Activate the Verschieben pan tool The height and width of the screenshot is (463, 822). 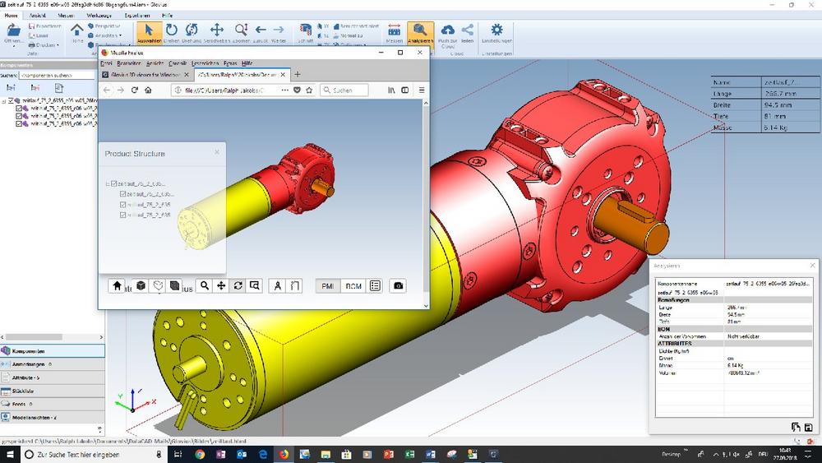[x=216, y=33]
